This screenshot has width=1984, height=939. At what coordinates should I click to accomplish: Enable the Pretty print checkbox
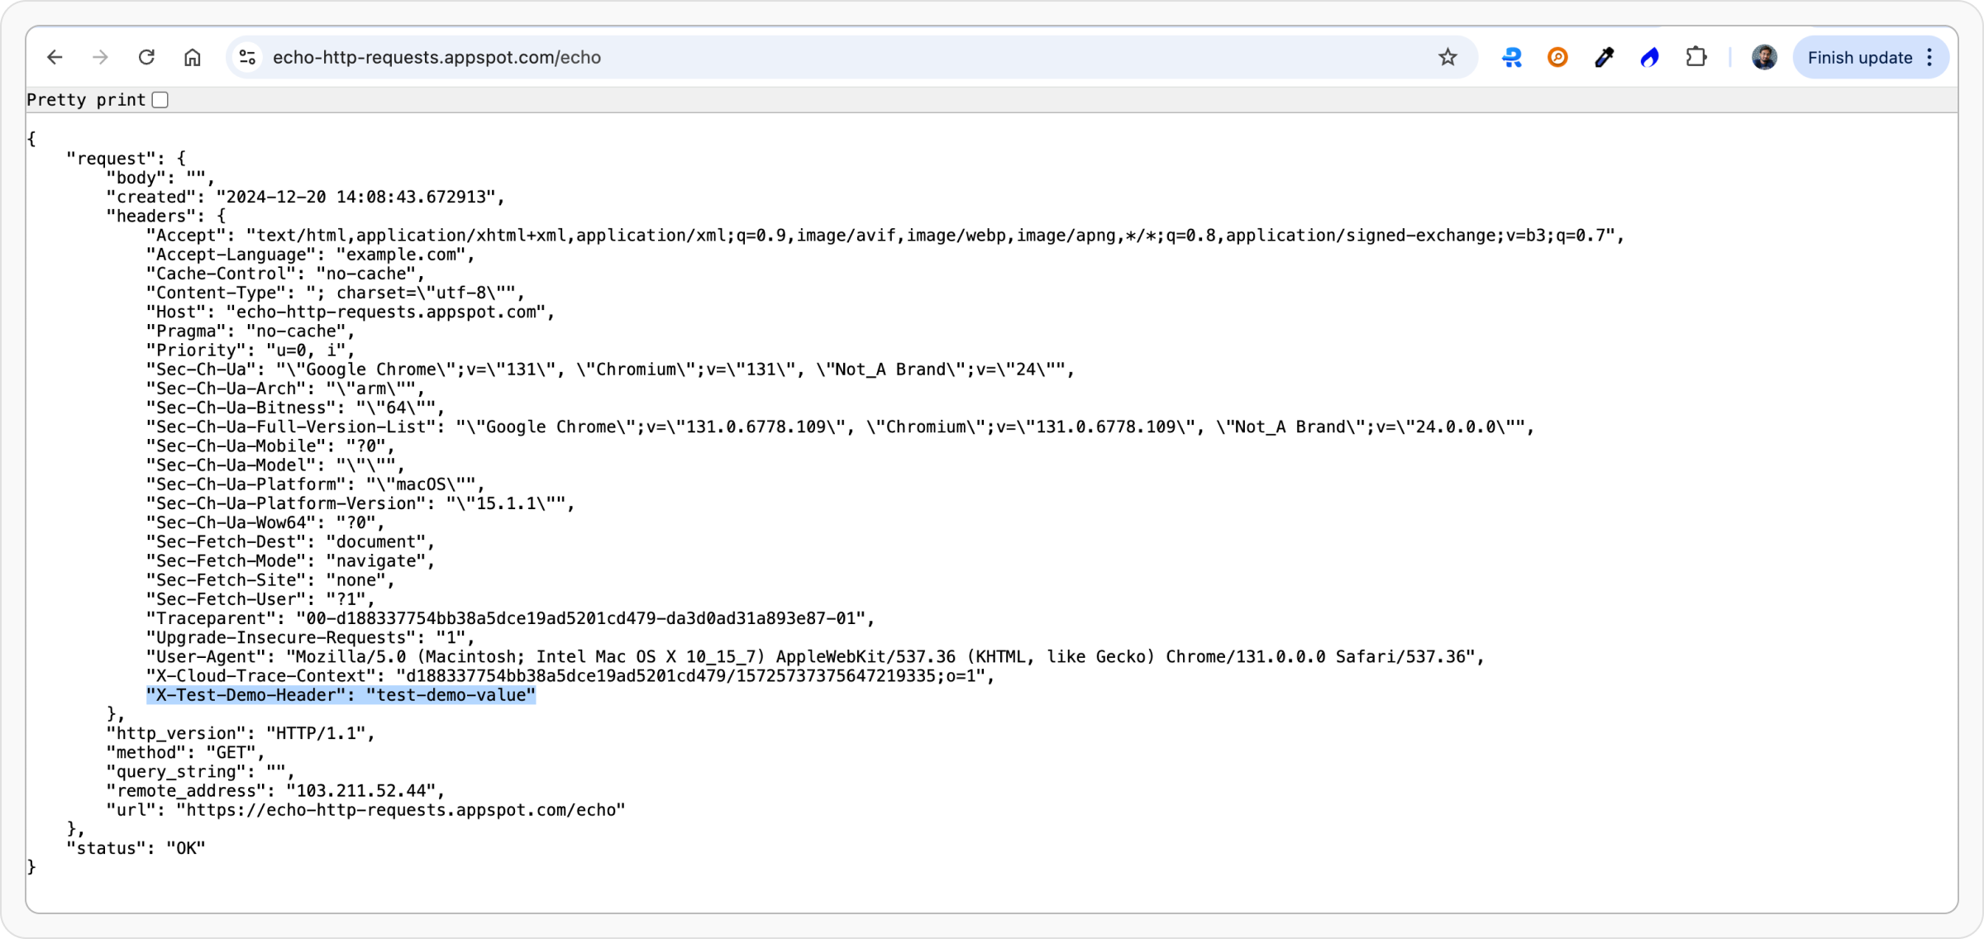tap(160, 100)
